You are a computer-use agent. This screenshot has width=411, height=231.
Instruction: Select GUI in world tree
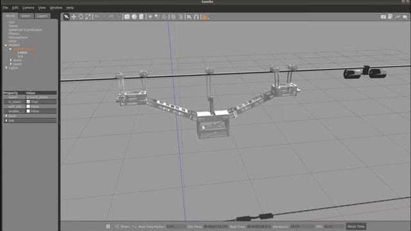12,22
